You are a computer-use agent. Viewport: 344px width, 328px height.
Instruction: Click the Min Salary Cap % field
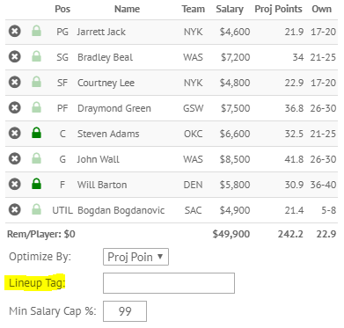click(125, 311)
